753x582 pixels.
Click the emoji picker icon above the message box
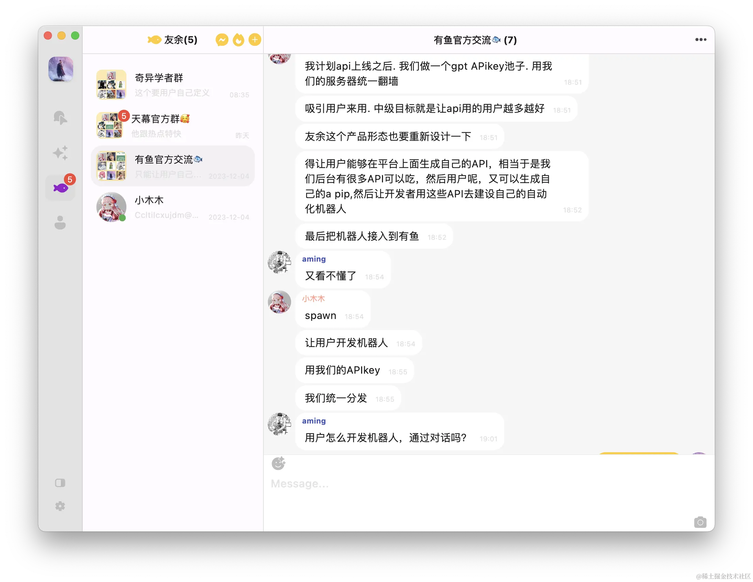(278, 463)
